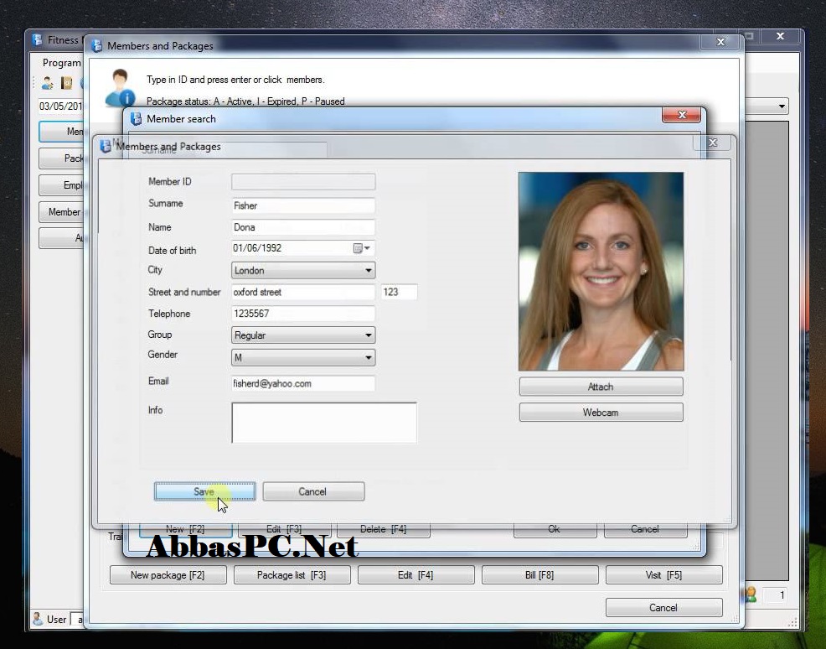Image resolution: width=826 pixels, height=649 pixels.
Task: Click Edit [F4] in packages window
Action: [416, 574]
